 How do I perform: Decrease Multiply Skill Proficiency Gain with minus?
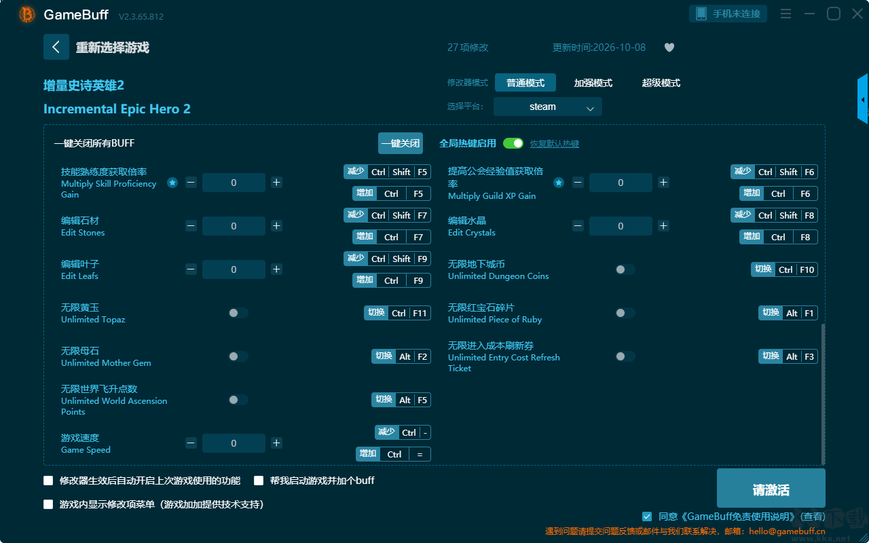coord(191,183)
